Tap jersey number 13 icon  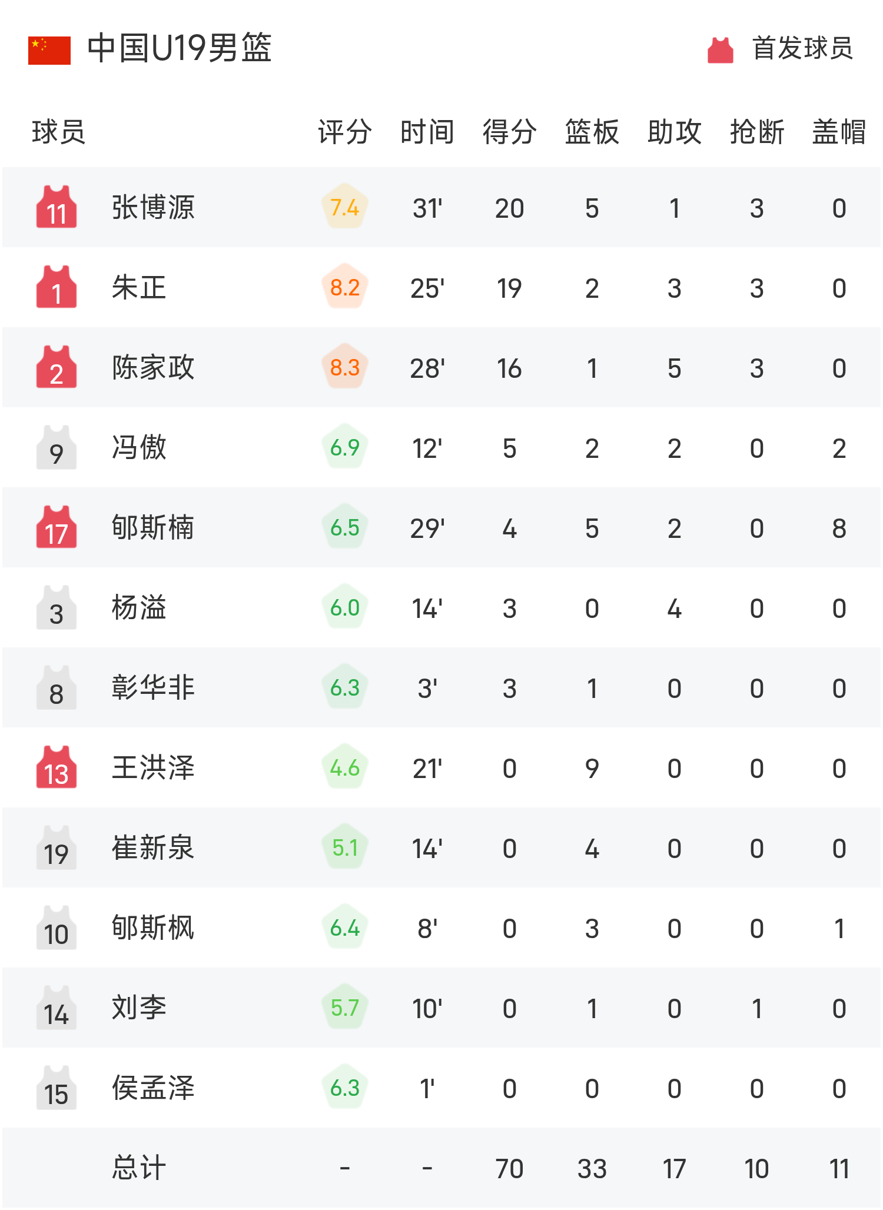pos(57,767)
